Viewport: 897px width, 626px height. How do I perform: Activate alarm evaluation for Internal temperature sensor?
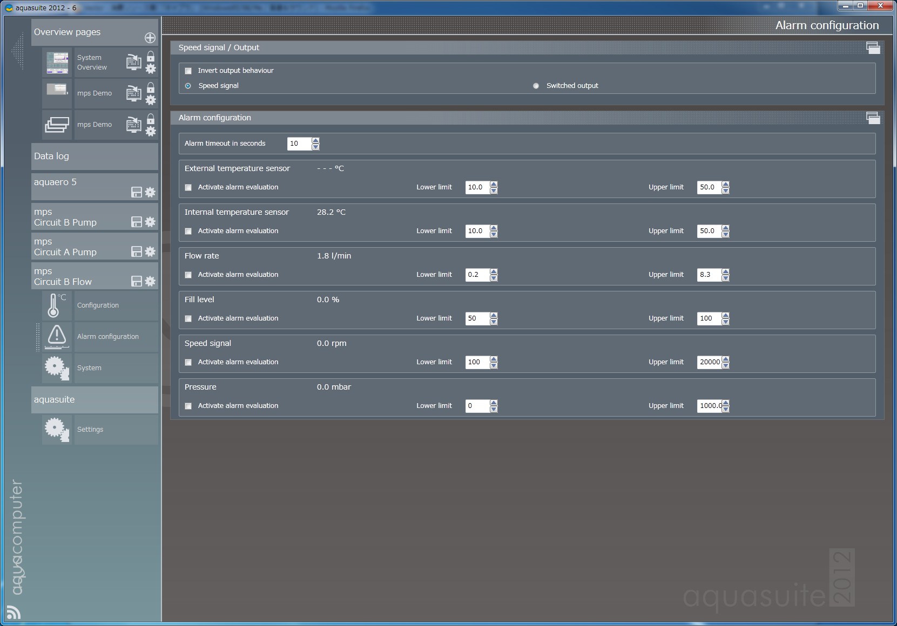pos(188,231)
